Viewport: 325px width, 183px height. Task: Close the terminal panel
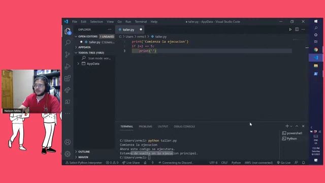tap(303, 126)
